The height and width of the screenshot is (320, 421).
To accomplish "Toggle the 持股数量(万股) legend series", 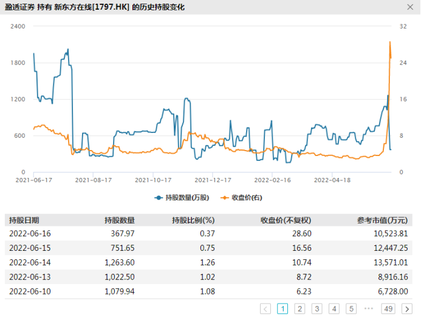I will coord(182,197).
